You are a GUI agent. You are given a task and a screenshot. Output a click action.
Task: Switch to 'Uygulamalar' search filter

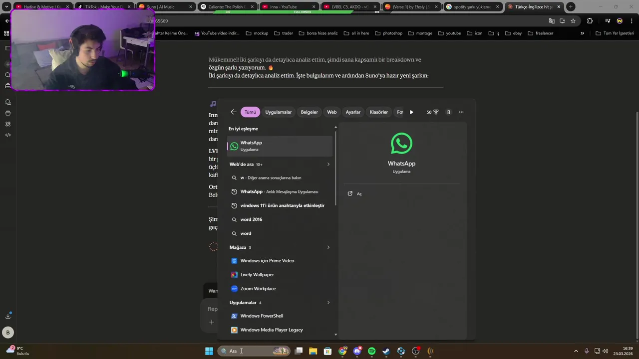[x=279, y=112]
